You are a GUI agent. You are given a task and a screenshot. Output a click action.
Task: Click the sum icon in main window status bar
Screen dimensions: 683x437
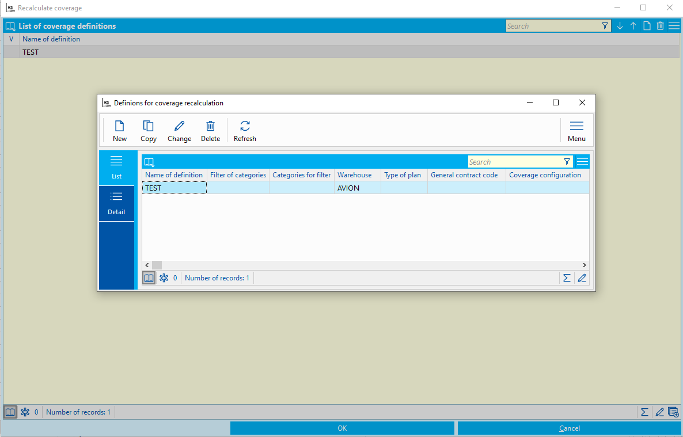tap(644, 412)
